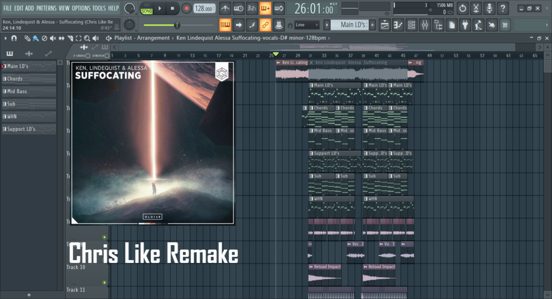This screenshot has height=299, width=552.
Task: Open the FILE menu
Action: pos(7,8)
